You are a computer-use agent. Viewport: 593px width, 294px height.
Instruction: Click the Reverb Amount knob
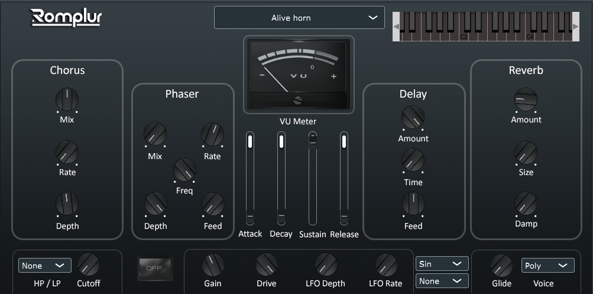[x=526, y=99]
